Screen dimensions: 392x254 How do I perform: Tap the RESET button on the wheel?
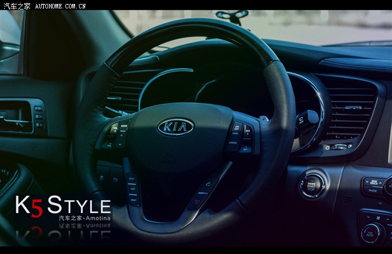134,200
